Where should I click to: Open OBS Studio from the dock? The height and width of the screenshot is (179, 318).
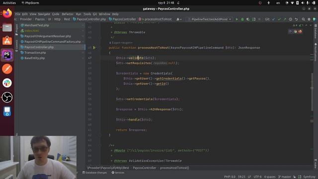[7, 97]
